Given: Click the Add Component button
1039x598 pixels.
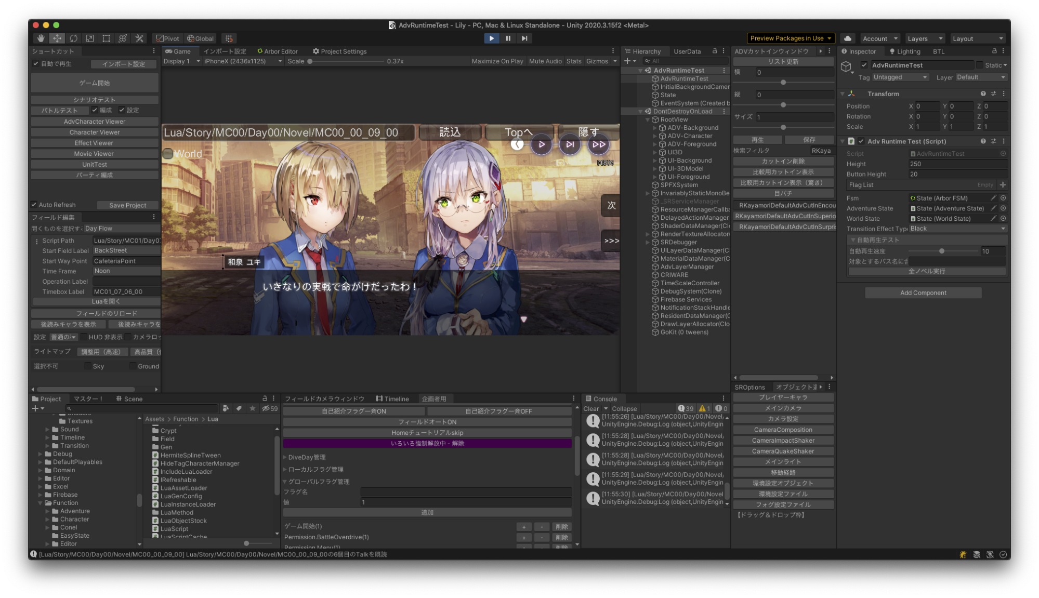Looking at the screenshot, I should click(x=923, y=293).
